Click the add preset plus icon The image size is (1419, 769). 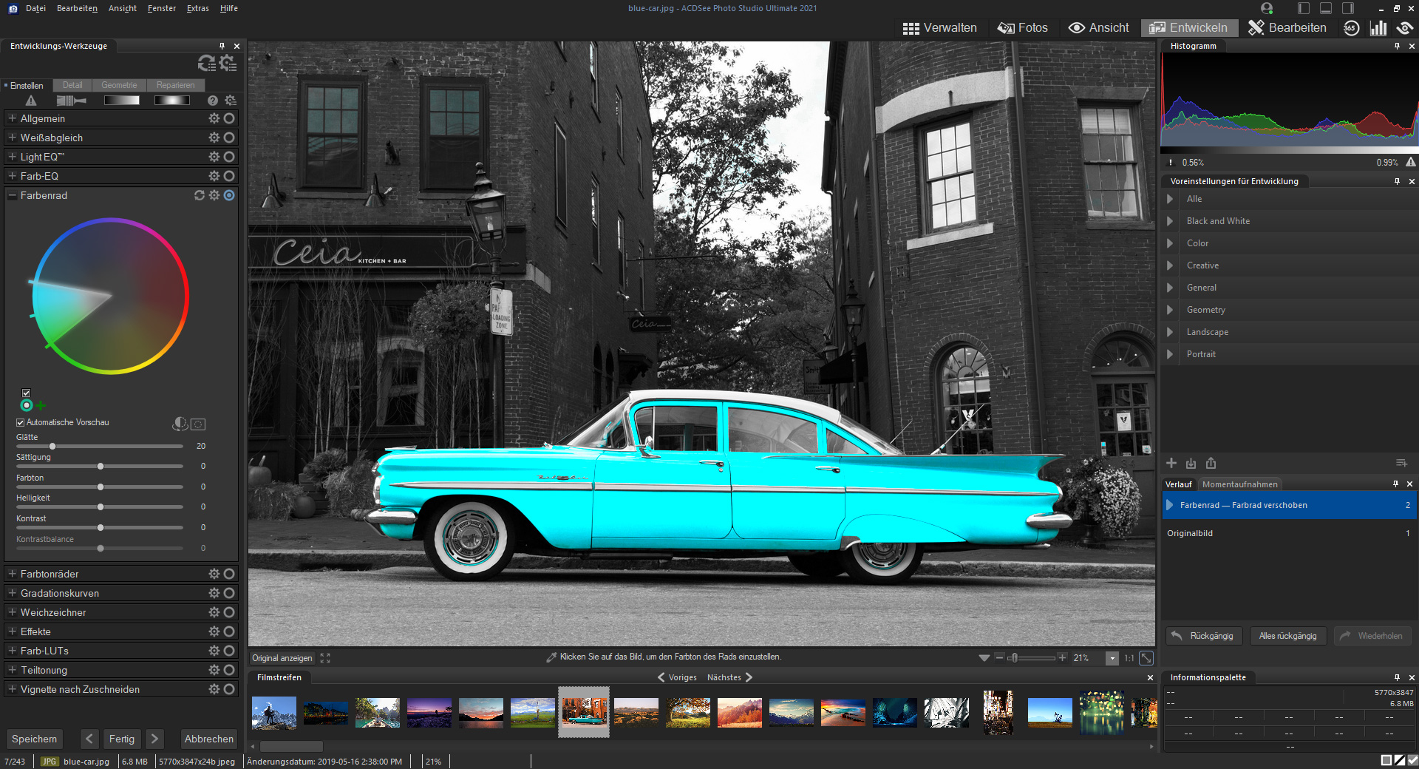[x=1171, y=463]
